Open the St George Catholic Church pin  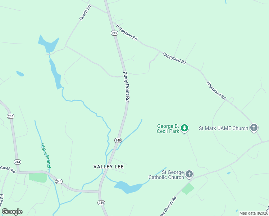189,174
